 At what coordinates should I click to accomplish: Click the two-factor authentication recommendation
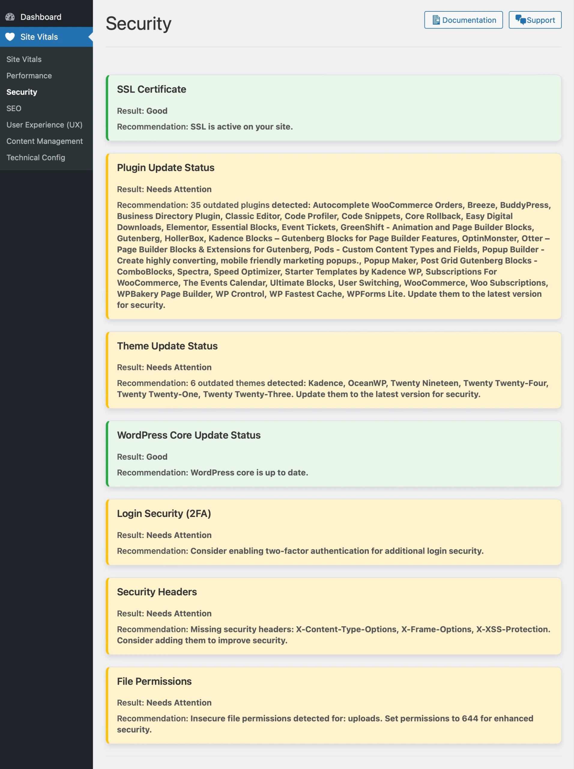300,551
